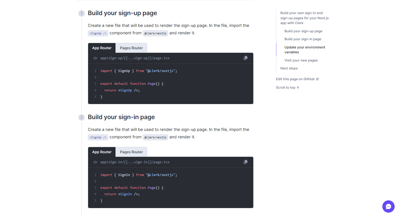The width and height of the screenshot is (399, 217).
Task: Click the external link icon next to GitHub
Action: coord(317,79)
